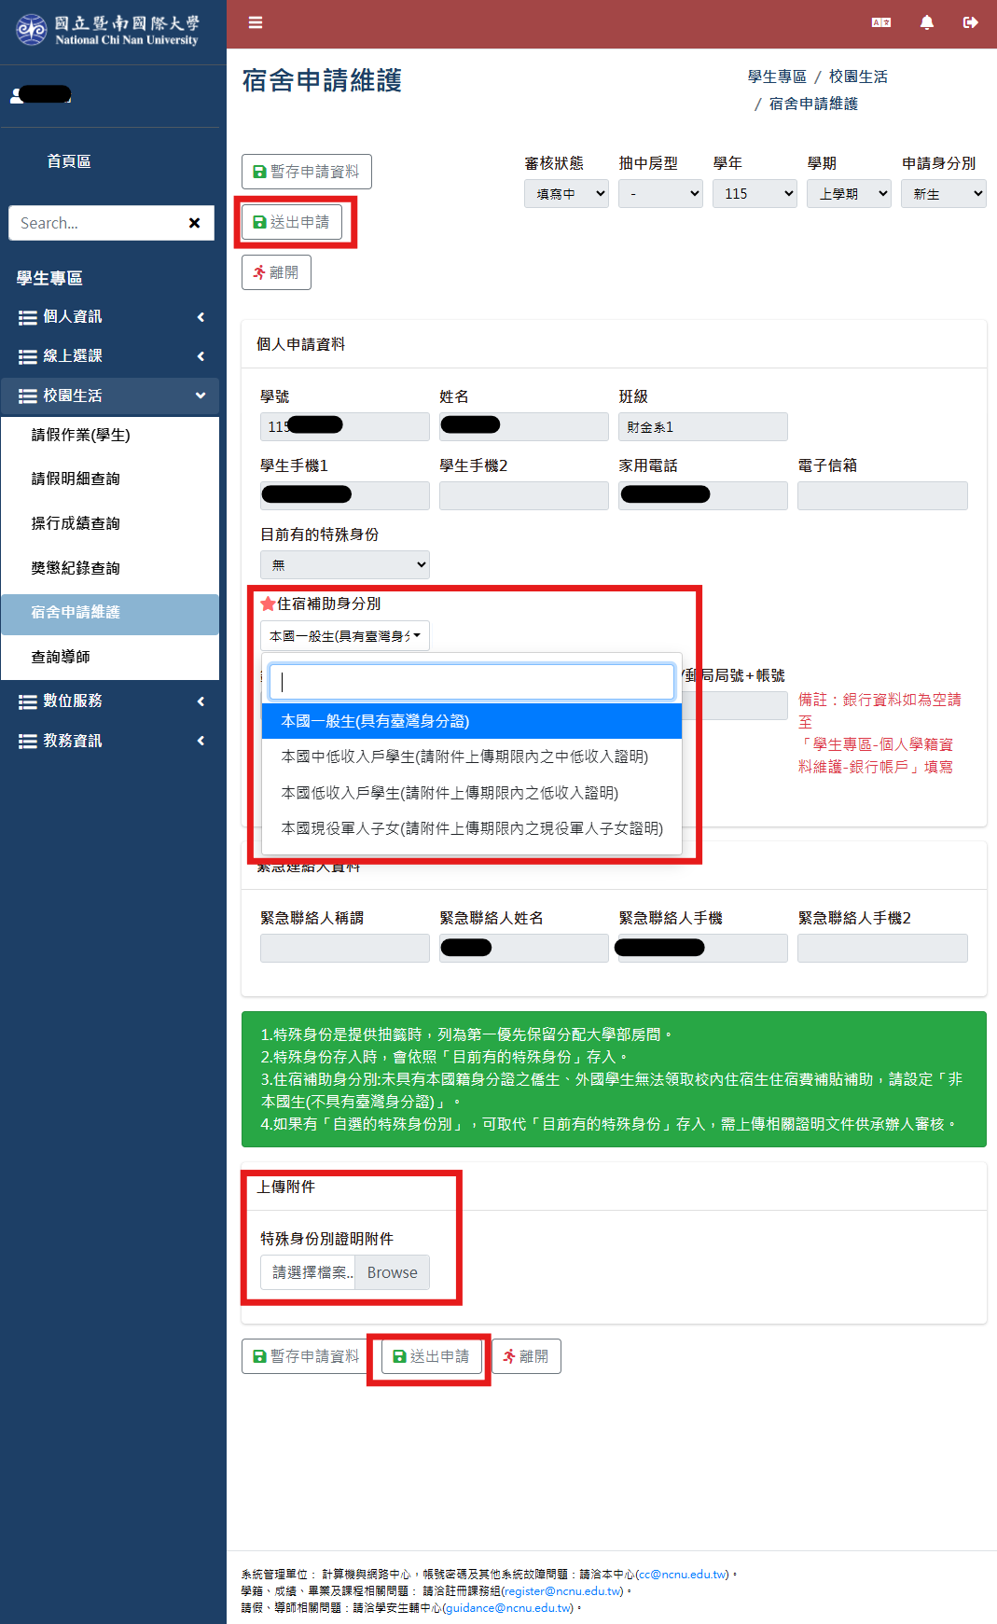
Task: Select 本國中低收入戶學生 option
Action: coord(472,756)
